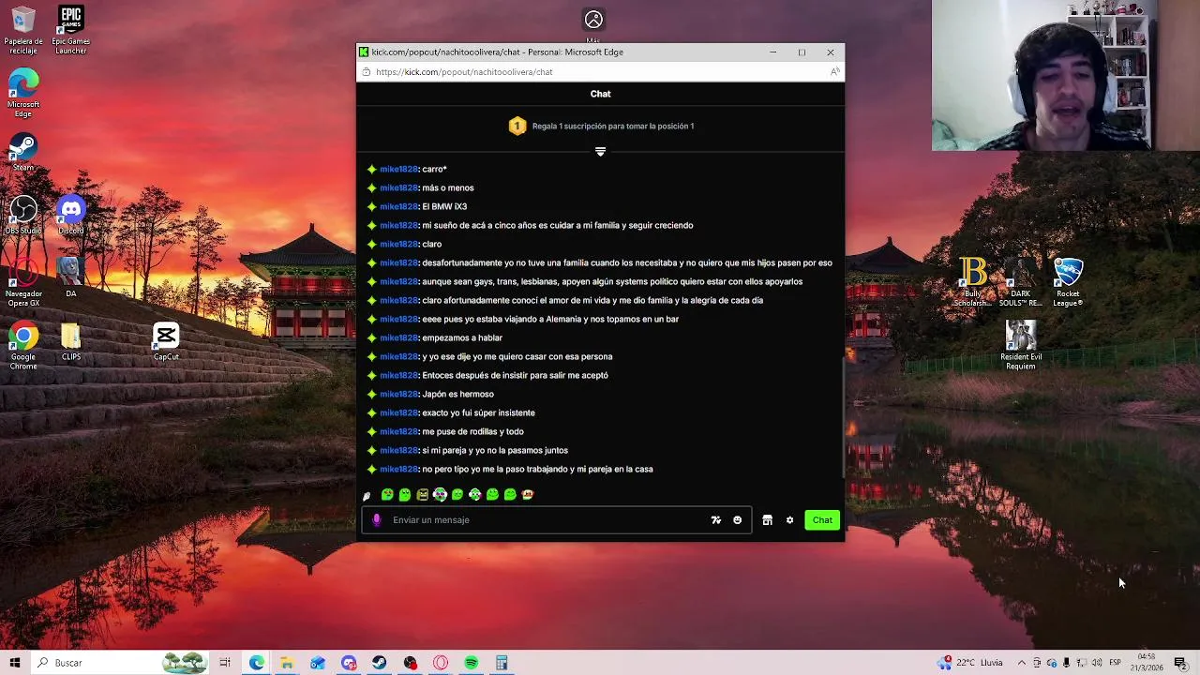Click the translate icon in message box
This screenshot has width=1200, height=675.
[716, 520]
